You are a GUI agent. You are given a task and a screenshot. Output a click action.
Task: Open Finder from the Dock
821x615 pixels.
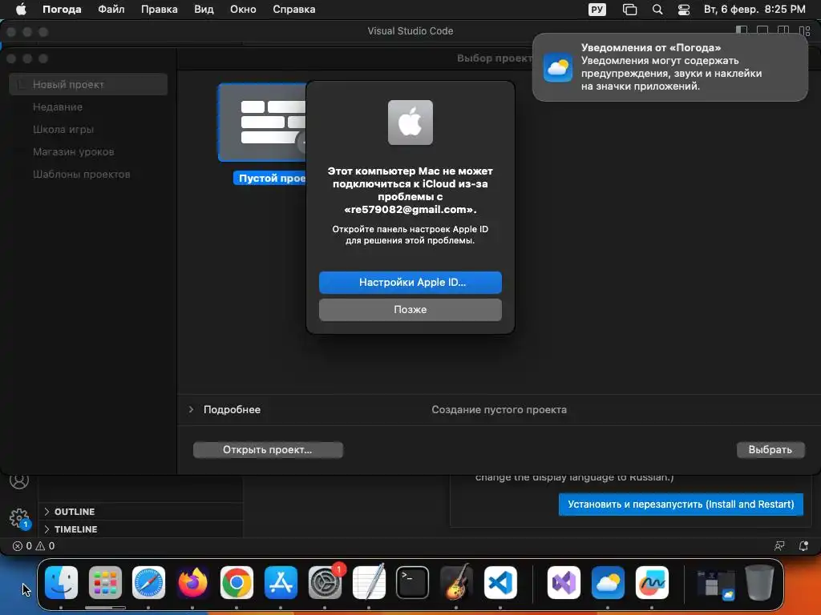pos(61,582)
